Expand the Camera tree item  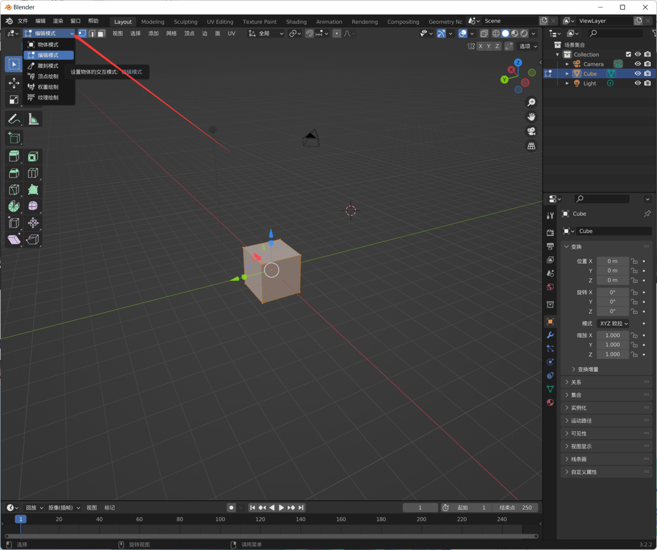pos(567,64)
